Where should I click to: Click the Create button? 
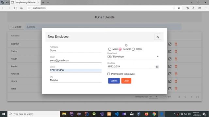17,27
